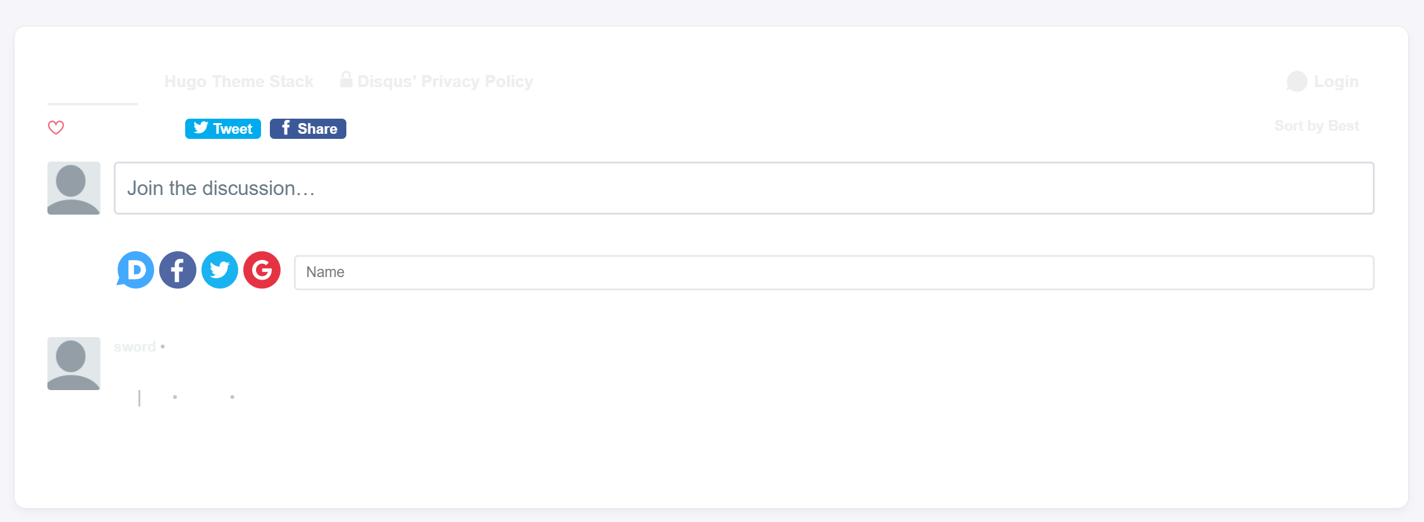
Task: Switch to the Hugo Theme Stack comments tab
Action: coord(239,81)
